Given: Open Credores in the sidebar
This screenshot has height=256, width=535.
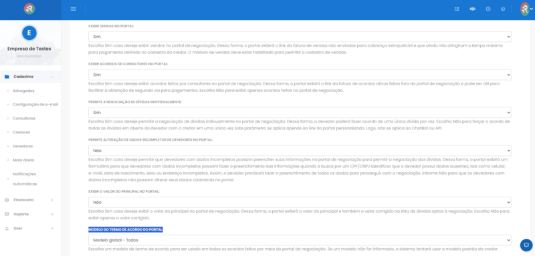Looking at the screenshot, I should [21, 132].
